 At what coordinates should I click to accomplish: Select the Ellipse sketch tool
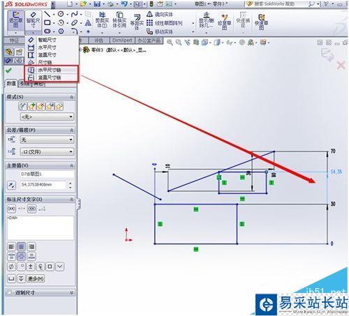tap(75, 23)
